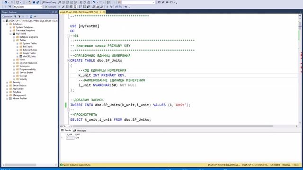This screenshot has height=170, width=303.
Task: Expand the Views node
Action: coord(14,60)
